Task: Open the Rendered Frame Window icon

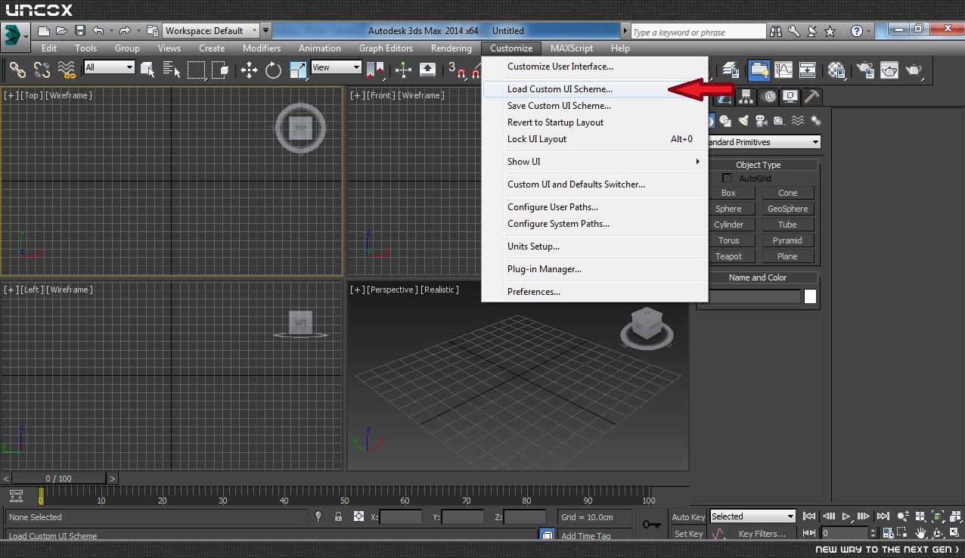Action: pyautogui.click(x=889, y=70)
